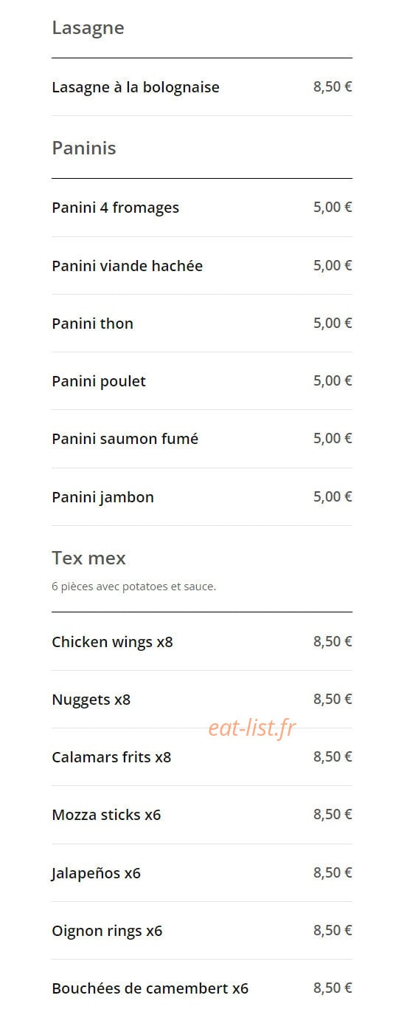407x1015 pixels.
Task: Click Calamars frits x8
Action: tap(202, 756)
